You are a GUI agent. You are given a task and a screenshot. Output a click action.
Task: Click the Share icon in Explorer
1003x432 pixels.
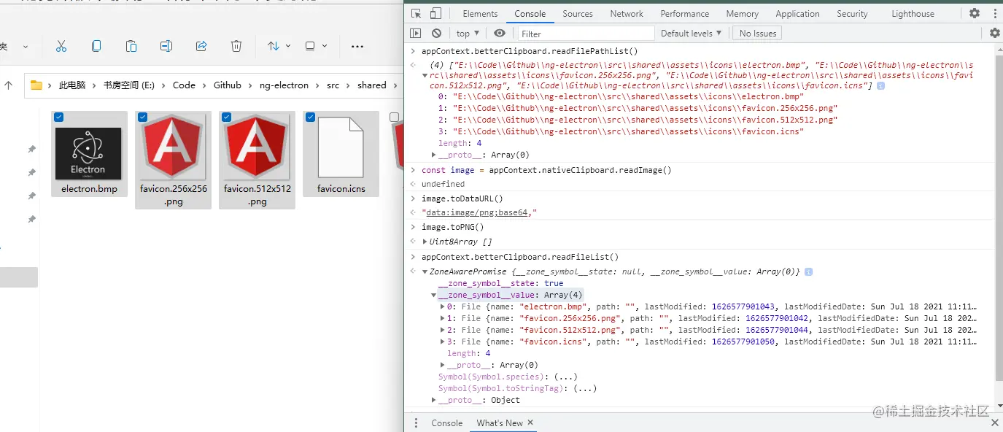coord(201,46)
